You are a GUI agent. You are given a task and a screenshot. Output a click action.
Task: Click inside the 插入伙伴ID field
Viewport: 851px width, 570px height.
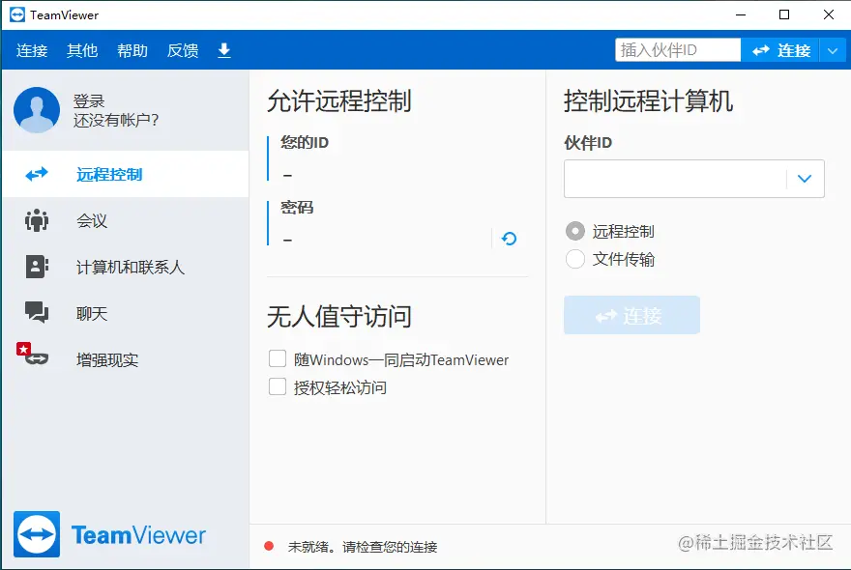point(677,48)
